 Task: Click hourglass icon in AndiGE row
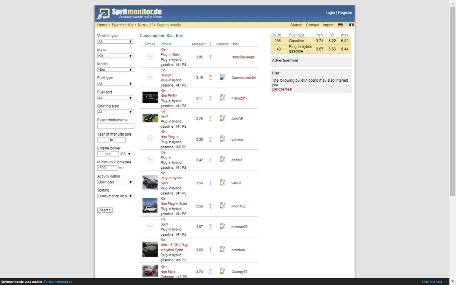pos(210,119)
